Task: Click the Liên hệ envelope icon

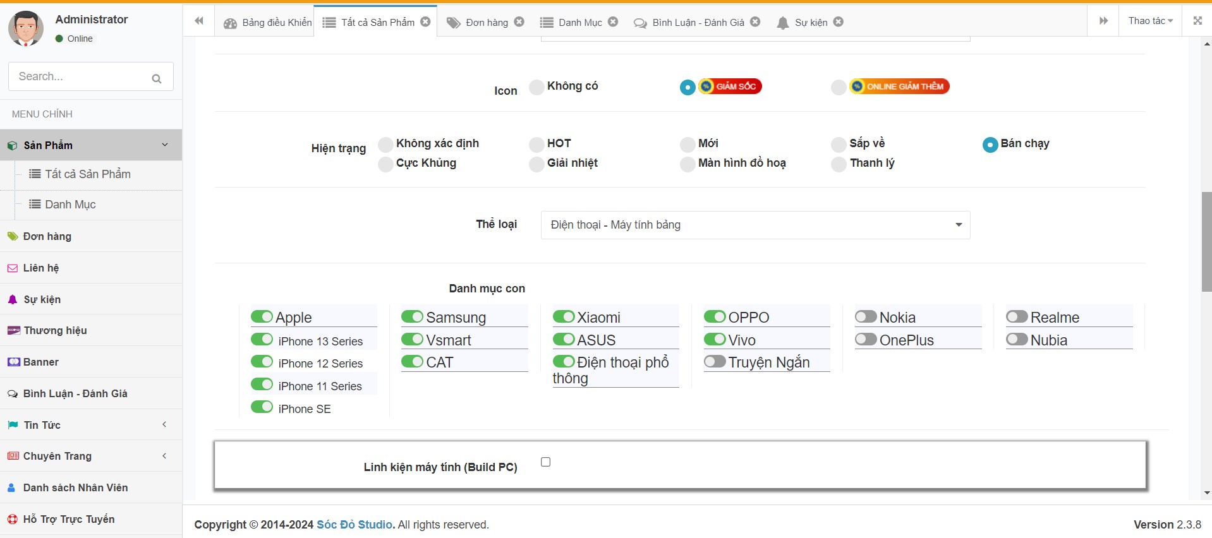Action: click(13, 268)
